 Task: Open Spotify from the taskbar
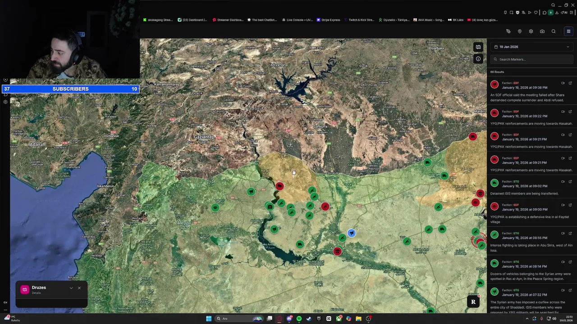point(299,319)
